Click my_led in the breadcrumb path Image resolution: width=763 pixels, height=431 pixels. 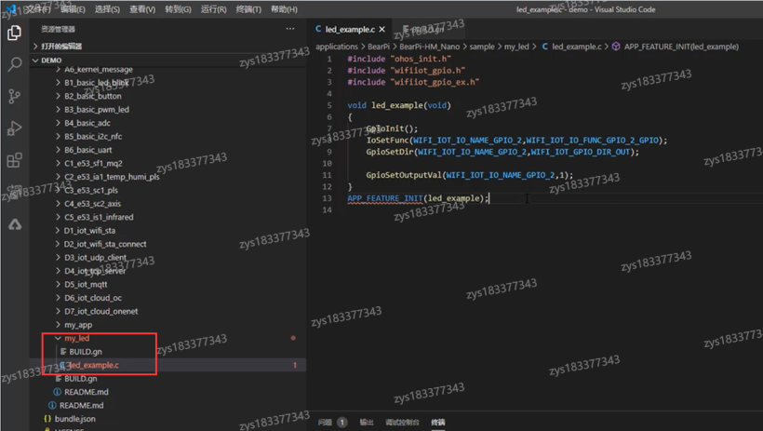518,47
